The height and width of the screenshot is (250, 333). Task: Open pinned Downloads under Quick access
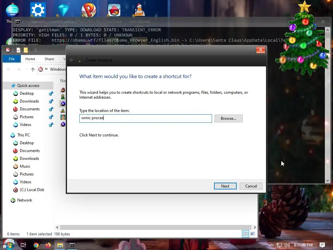(x=29, y=101)
